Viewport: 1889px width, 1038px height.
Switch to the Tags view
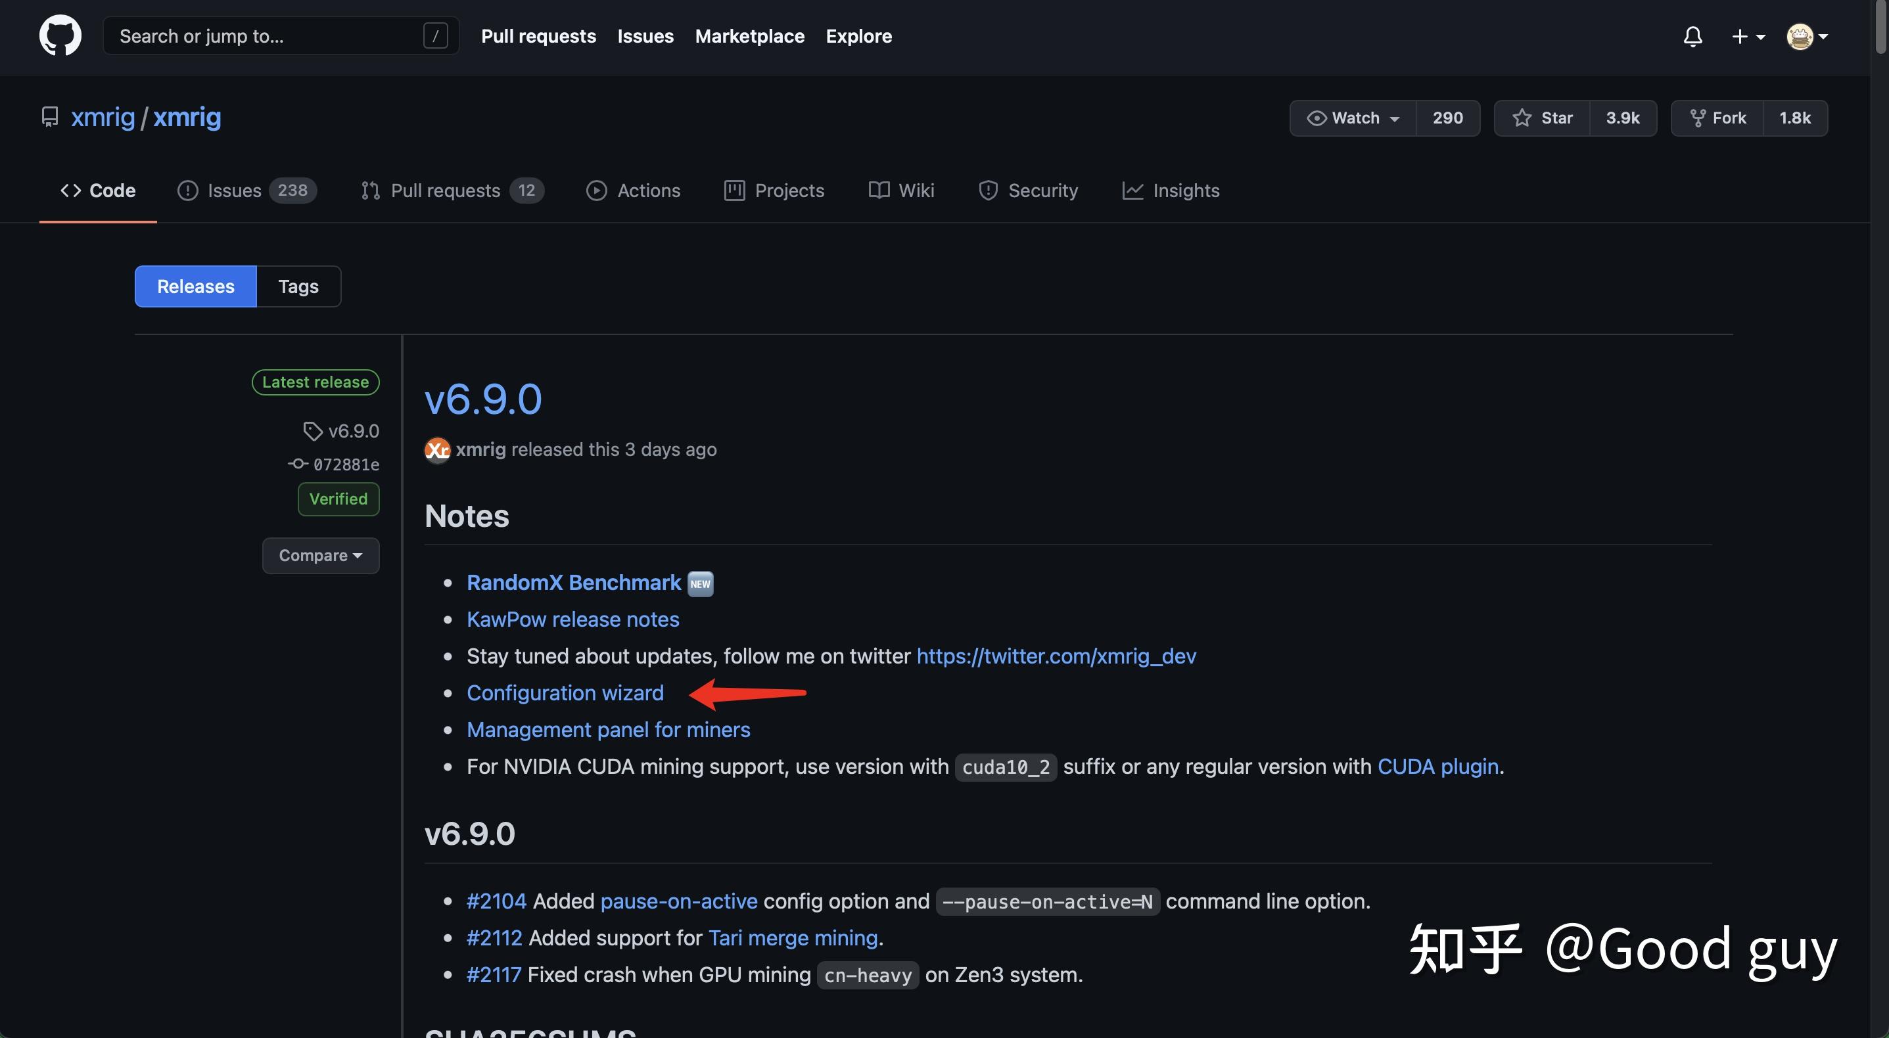298,286
